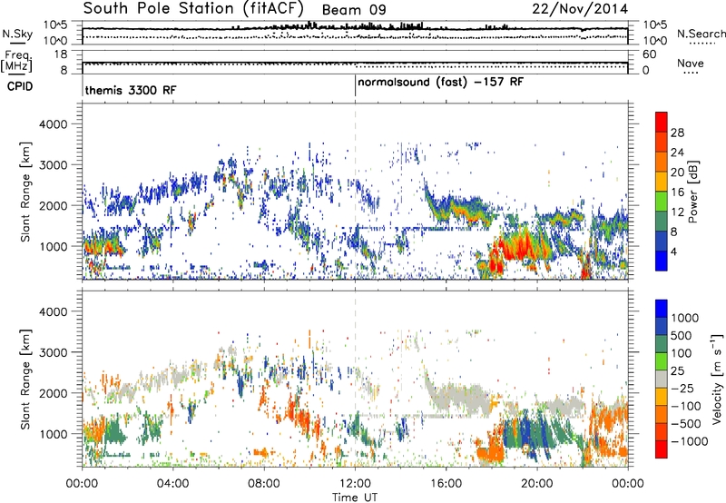Viewport: 726px width, 503px height.
Task: Click the '08:00' time axis label
Action: (x=264, y=484)
